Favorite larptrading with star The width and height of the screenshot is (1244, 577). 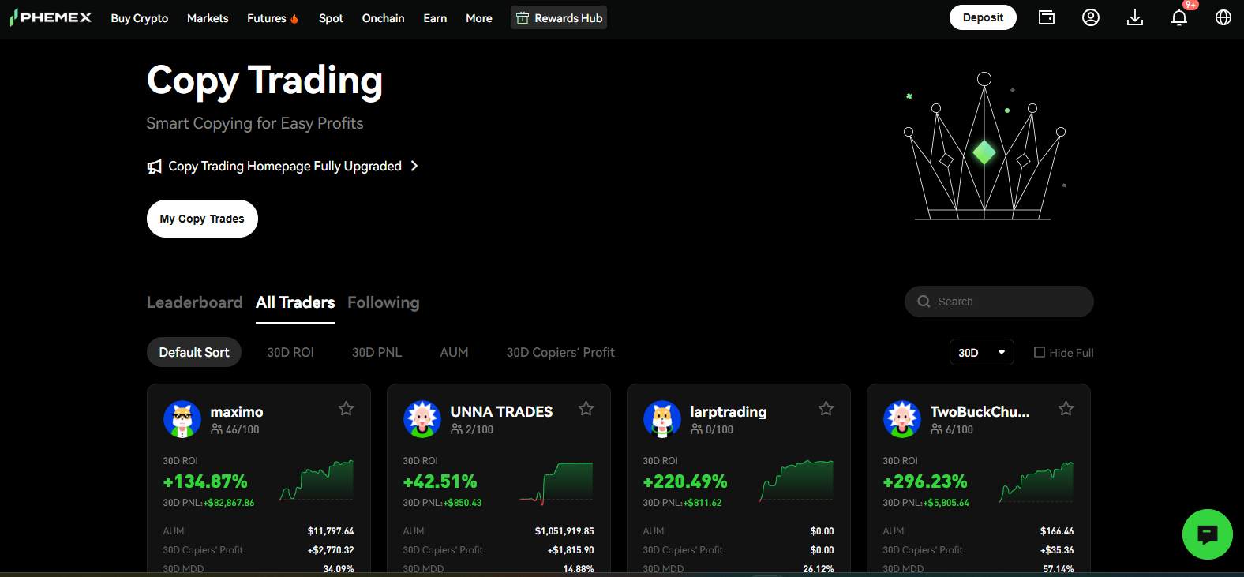[x=826, y=408]
